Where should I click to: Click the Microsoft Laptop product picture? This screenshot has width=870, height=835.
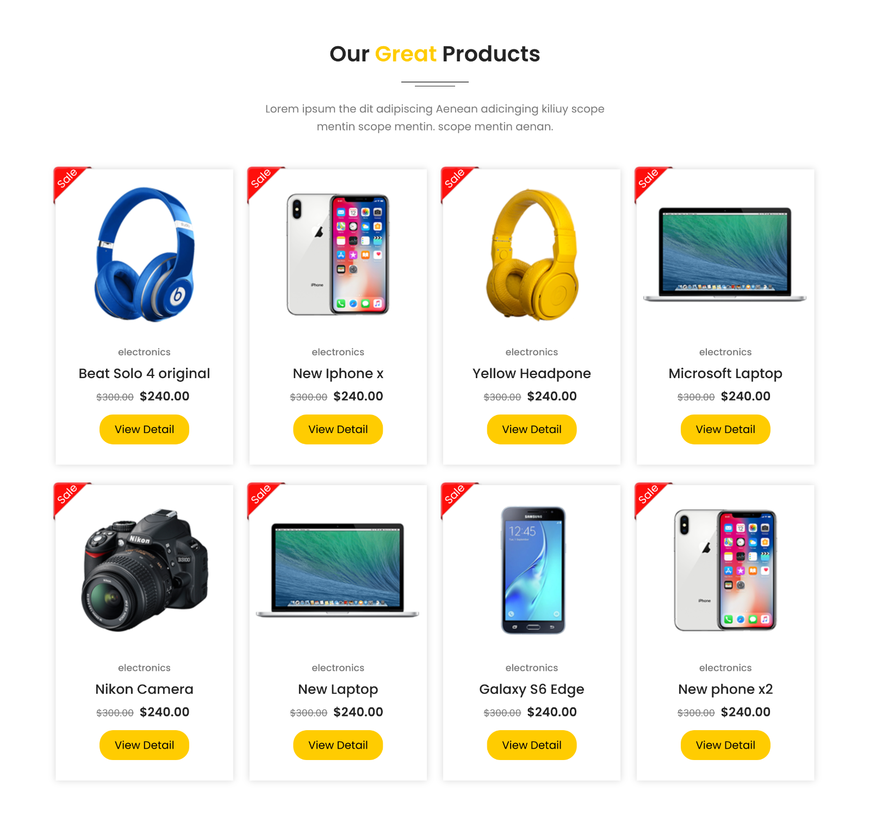pos(725,254)
